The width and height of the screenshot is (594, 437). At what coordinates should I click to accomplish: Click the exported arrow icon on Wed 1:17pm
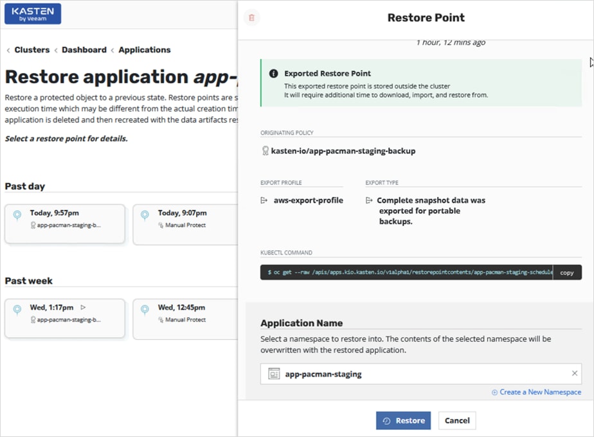83,307
